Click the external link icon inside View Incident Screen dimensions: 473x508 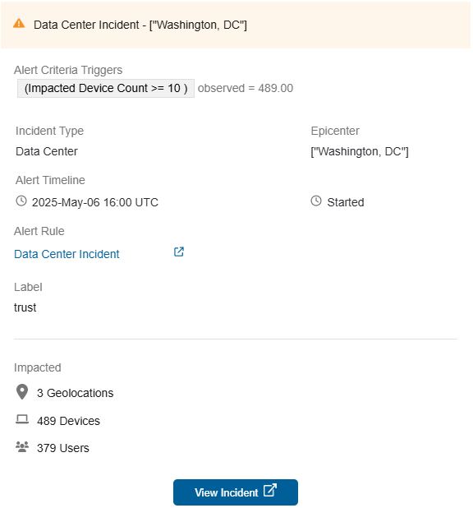tap(269, 491)
